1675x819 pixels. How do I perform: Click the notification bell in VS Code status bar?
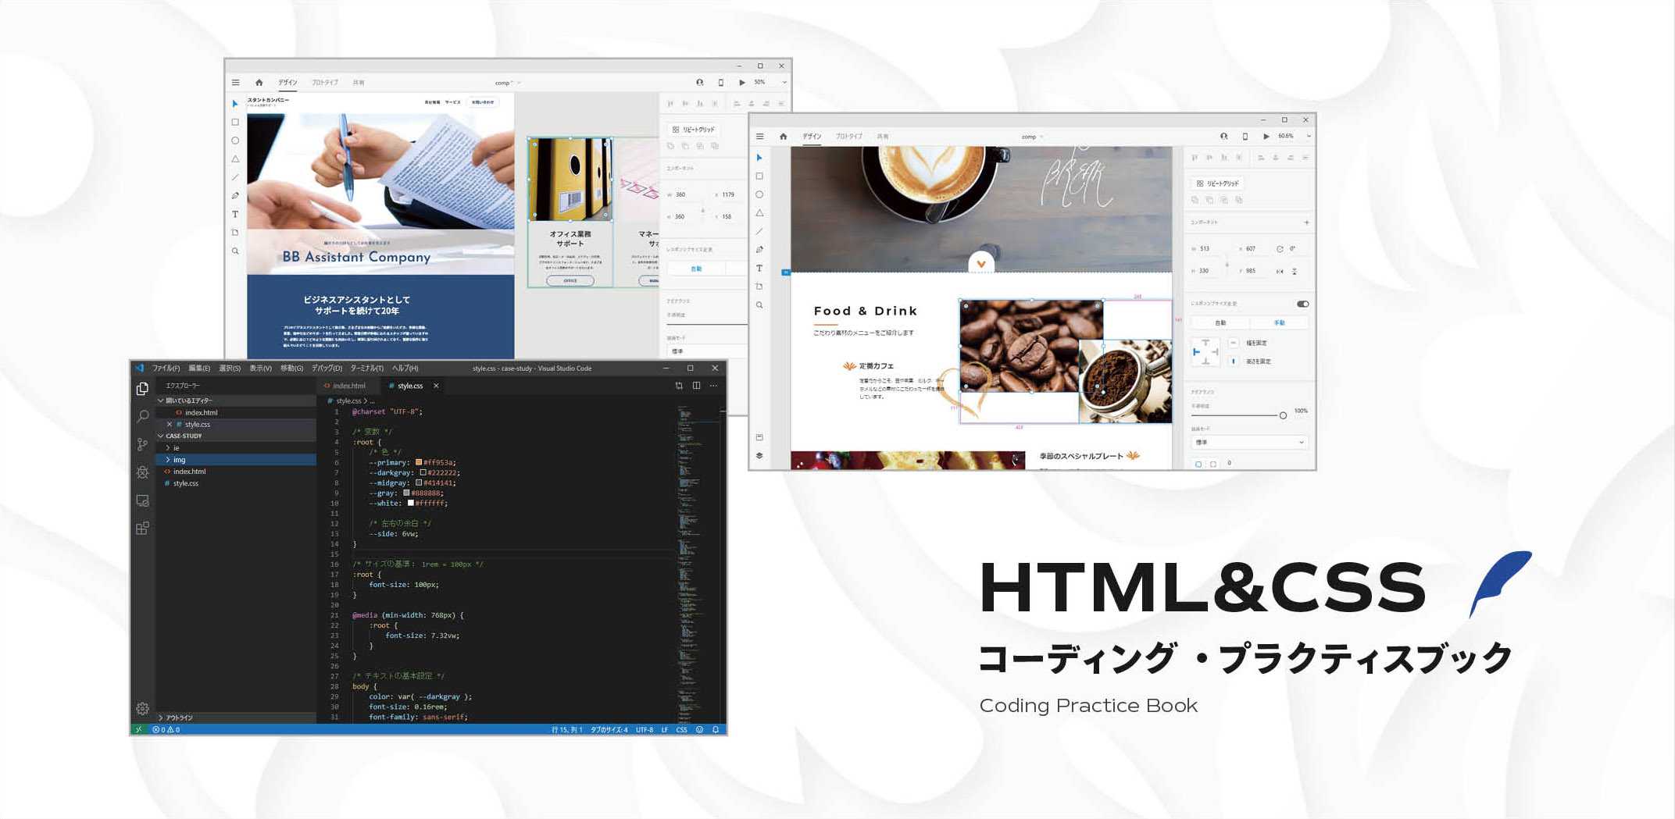tap(715, 730)
